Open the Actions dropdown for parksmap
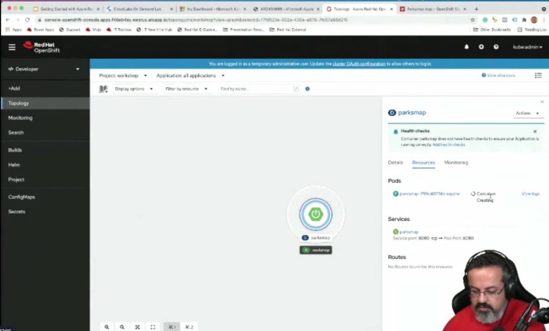Viewport: 549px width, 331px height. click(528, 113)
